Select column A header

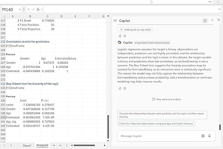click(x=13, y=16)
